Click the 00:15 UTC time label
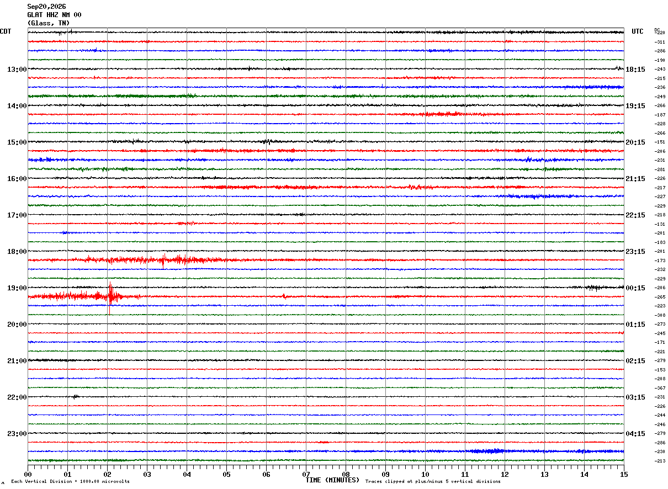 click(x=635, y=288)
